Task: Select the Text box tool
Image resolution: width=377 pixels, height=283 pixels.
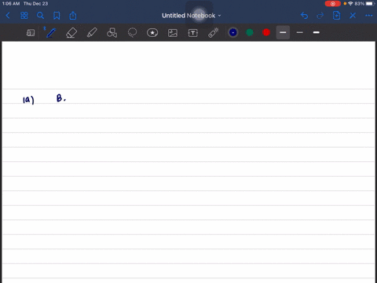Action: (x=193, y=33)
